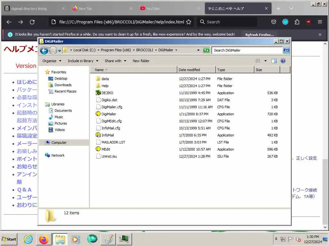
Task: Select the InfoMail application icon
Action: pyautogui.click(x=98, y=135)
